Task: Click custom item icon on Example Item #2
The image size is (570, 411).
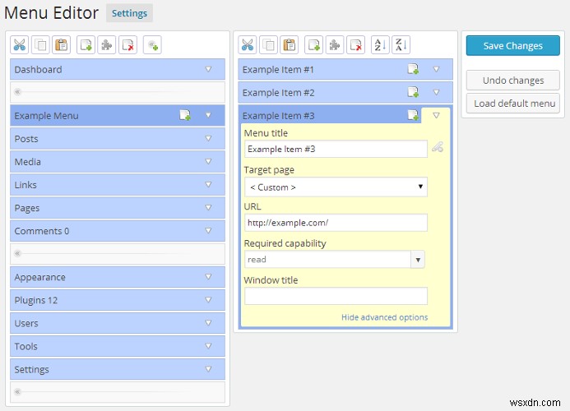Action: point(413,92)
